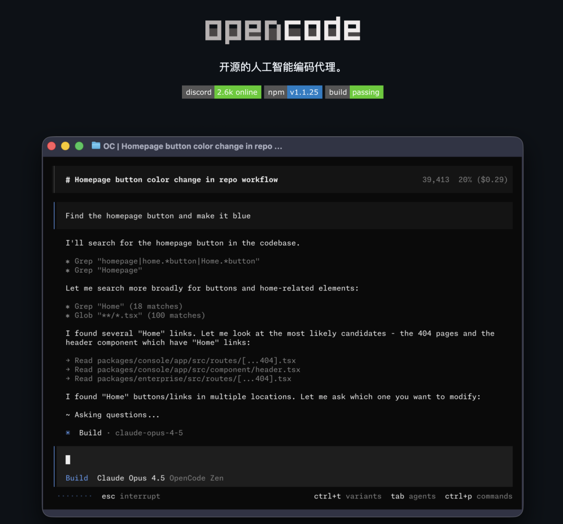The image size is (563, 524).
Task: Click the '# Homepage button color change in repo workflow' header
Action: click(172, 179)
